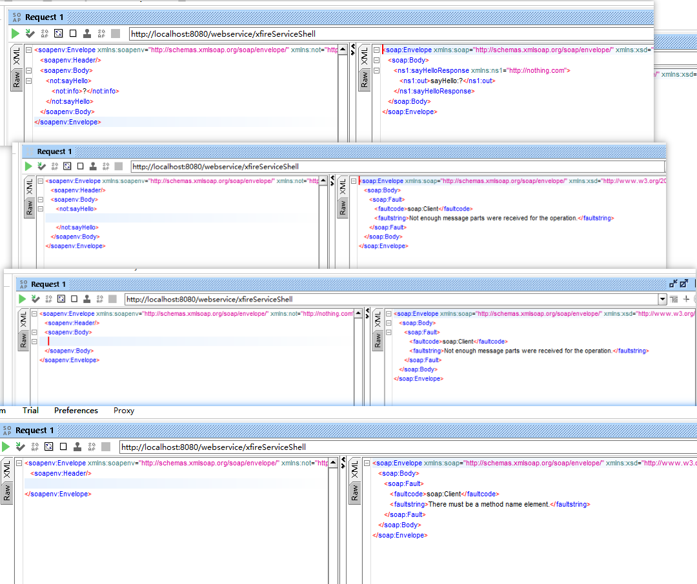Screen dimensions: 697x584
Task: Click person stamp icon in top window toolbar
Action: tap(87, 34)
